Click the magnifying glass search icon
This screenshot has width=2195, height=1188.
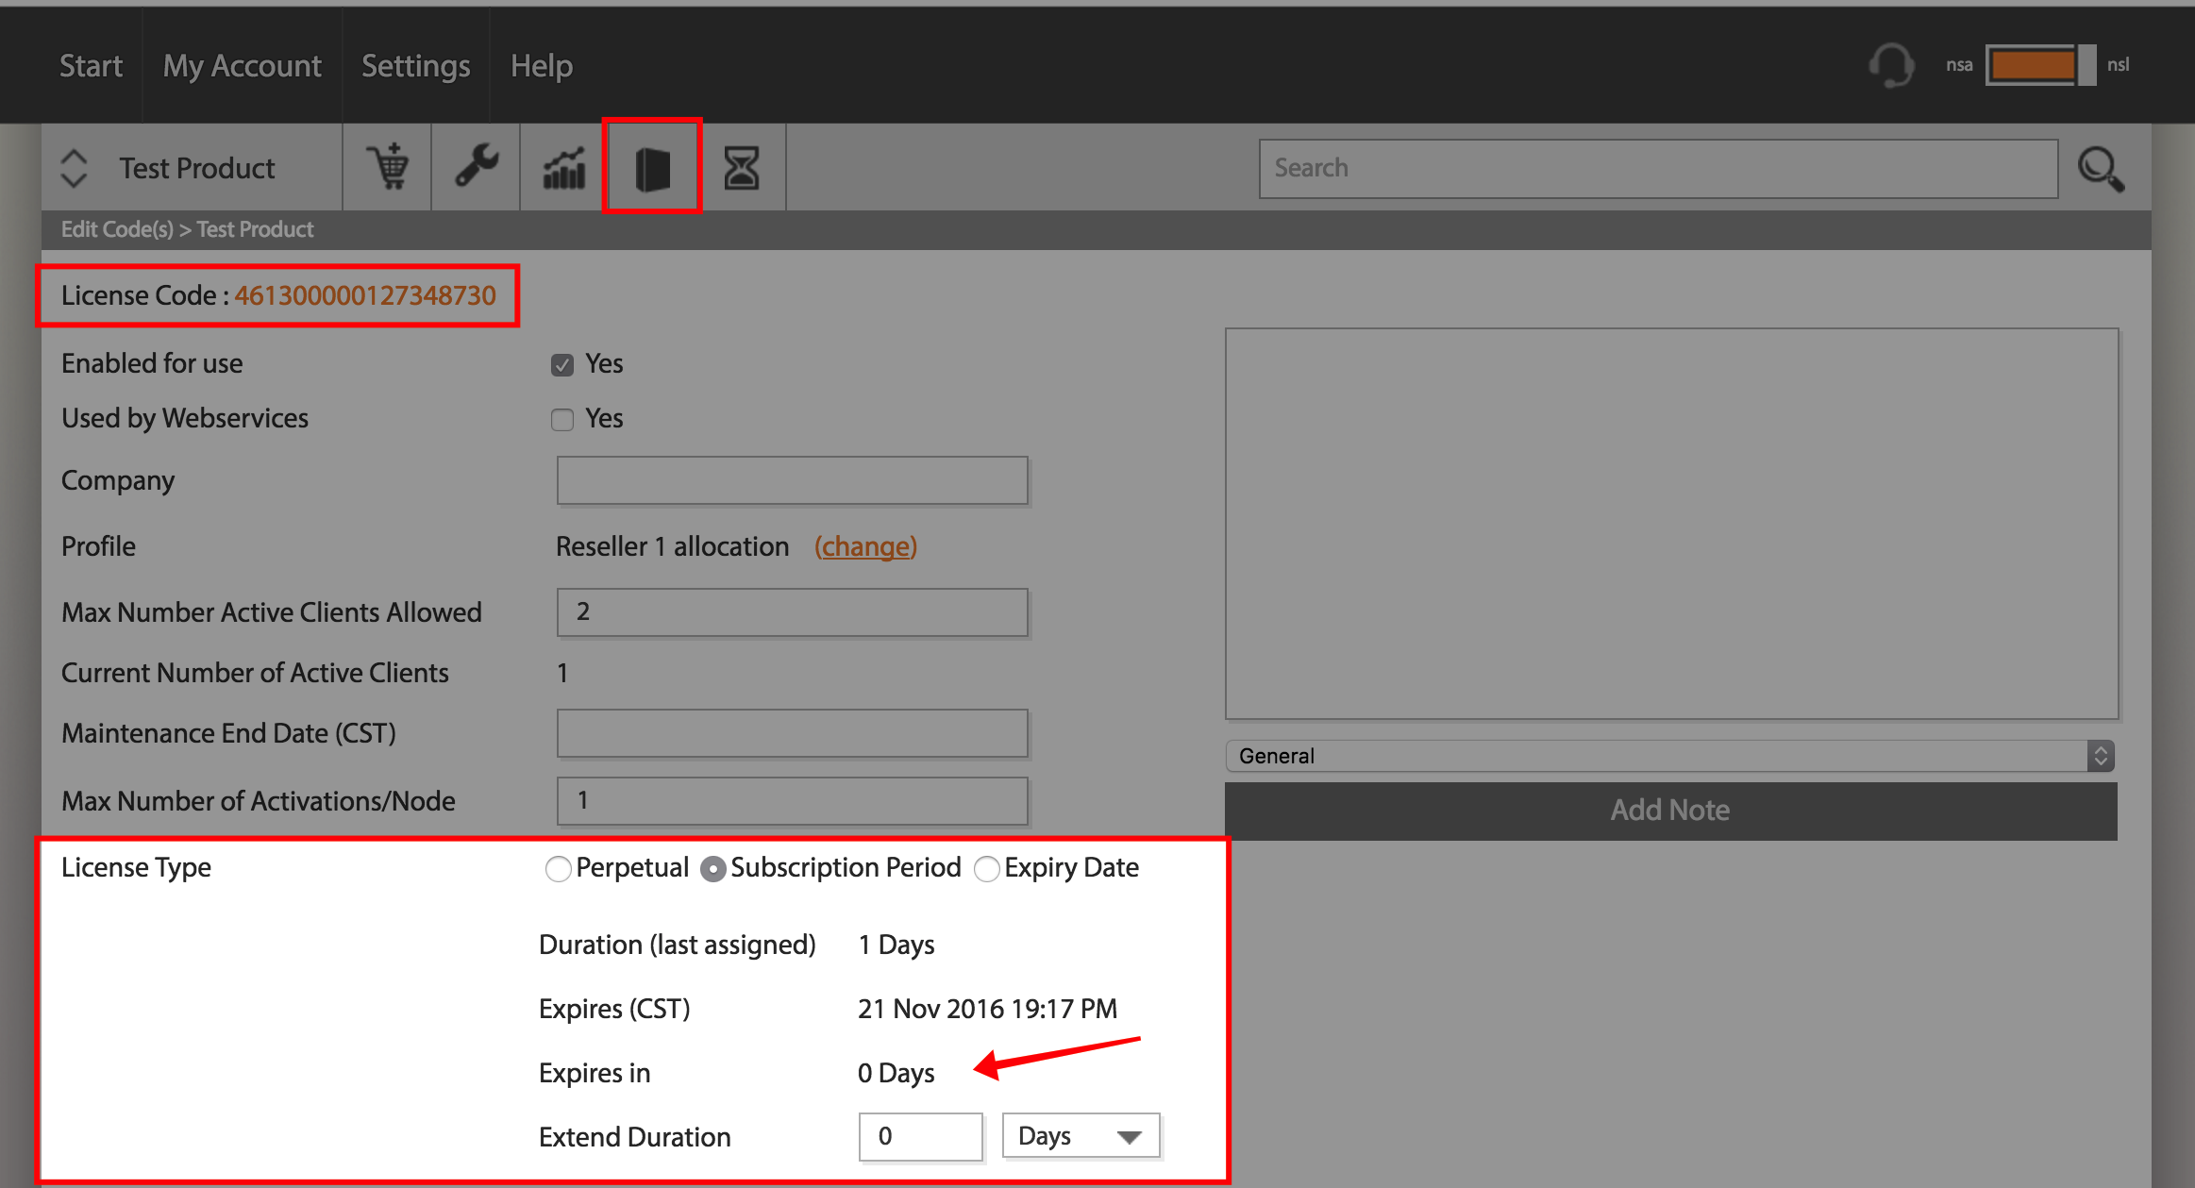[x=2101, y=170]
